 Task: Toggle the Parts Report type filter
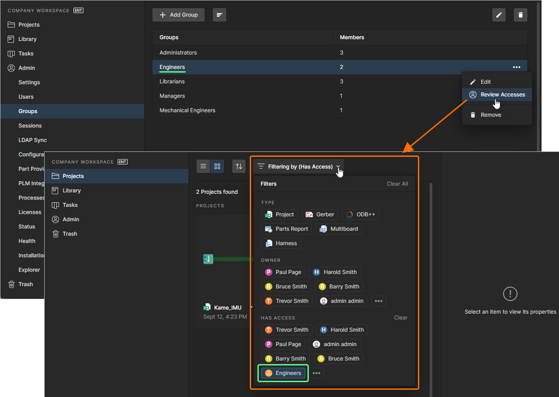click(x=287, y=229)
